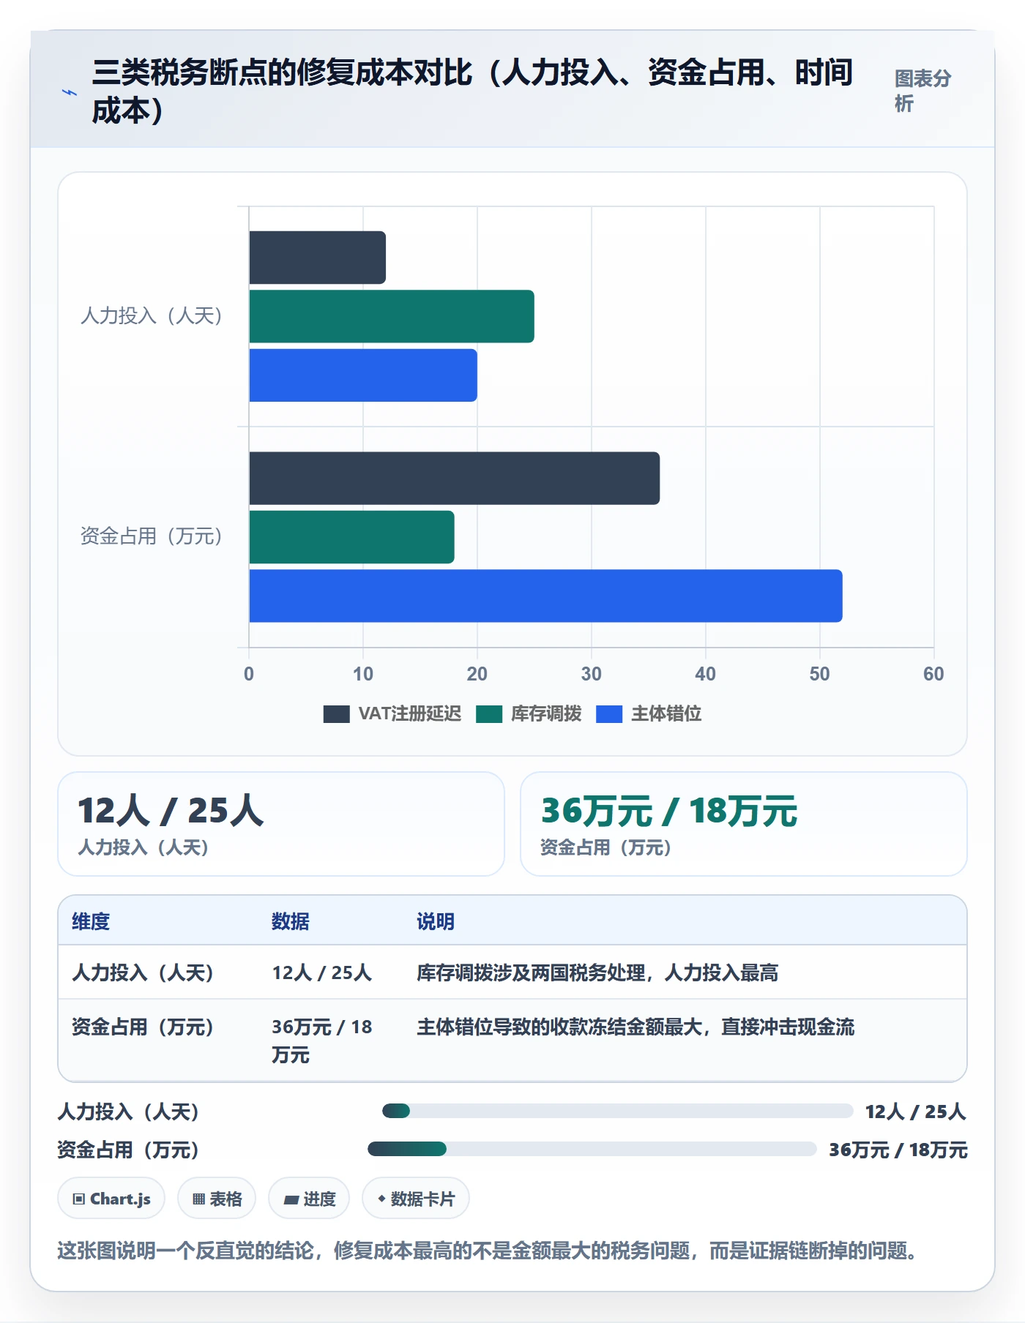The image size is (1025, 1323).
Task: Click the 数据 table column header
Action: coord(291,921)
